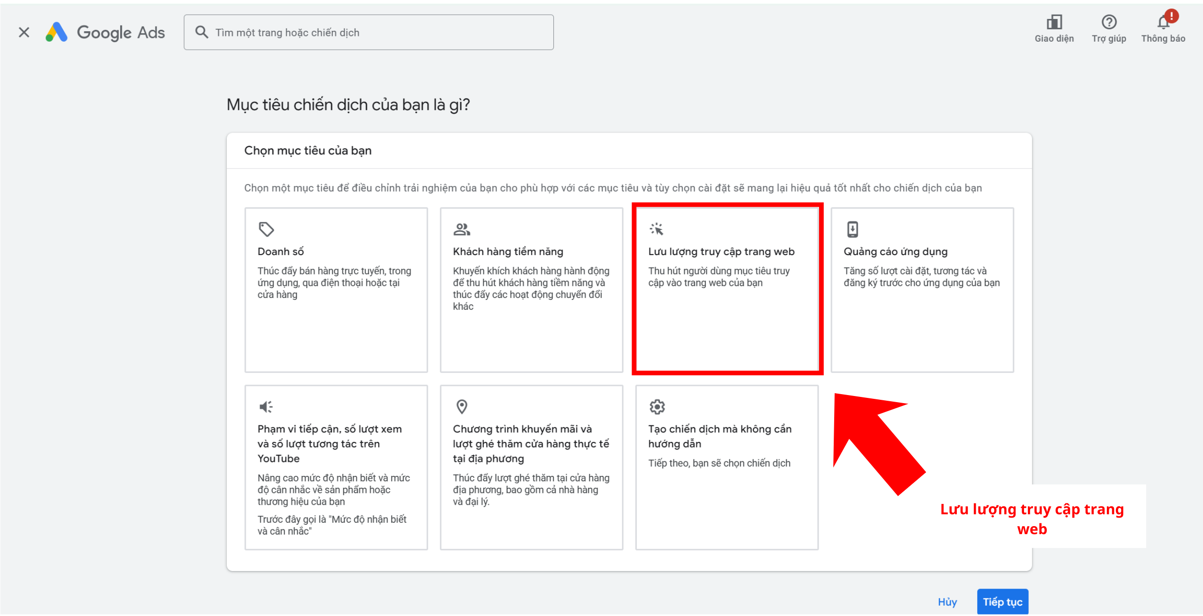The image size is (1203, 616).
Task: Click the 'Trước đây gọi là' note text
Action: point(332,525)
